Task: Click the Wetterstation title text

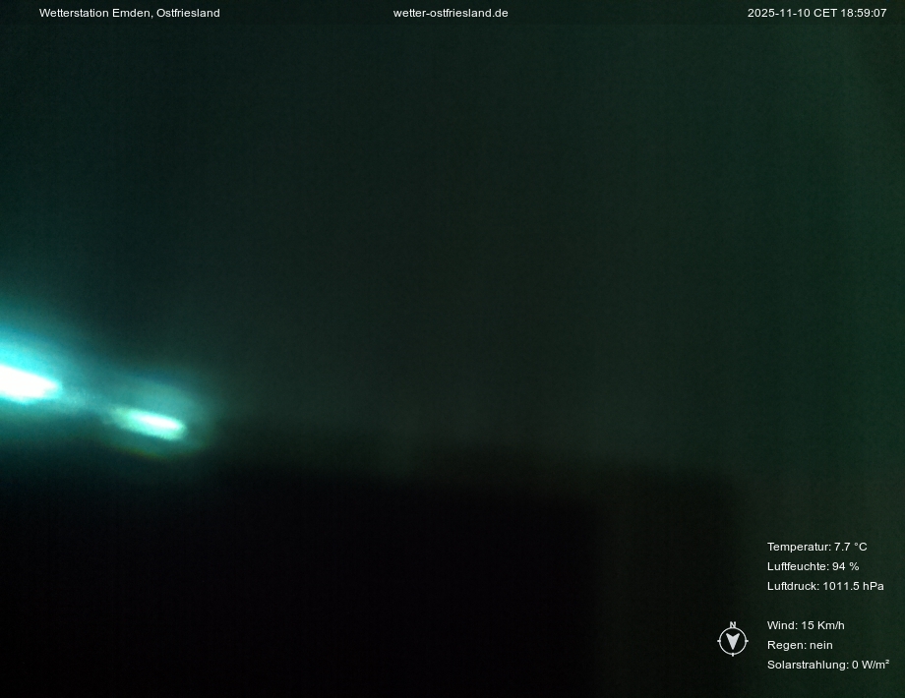Action: pos(95,13)
